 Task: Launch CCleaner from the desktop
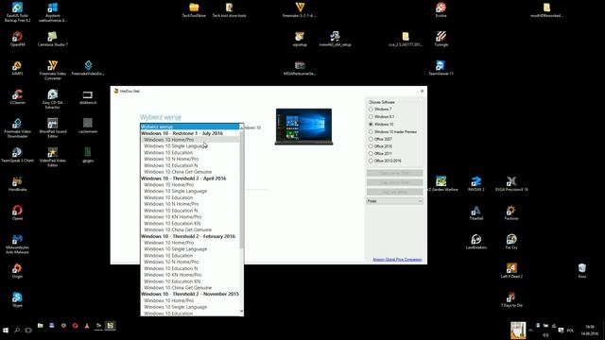17,97
